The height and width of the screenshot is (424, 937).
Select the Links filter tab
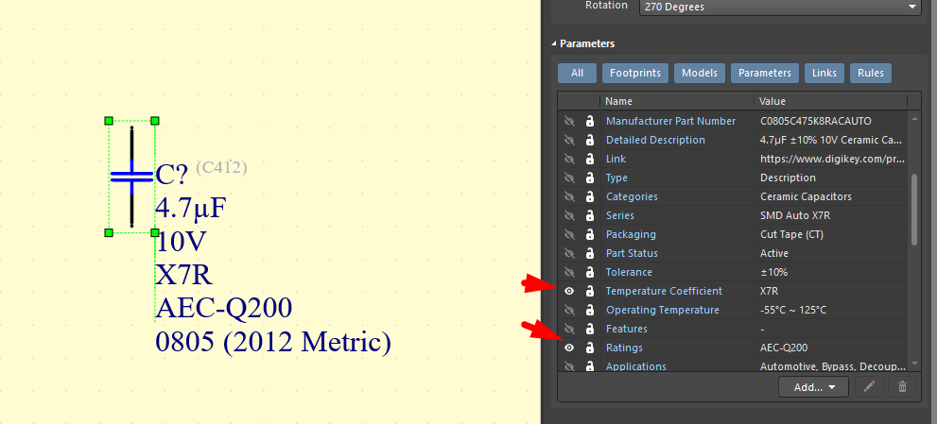(824, 73)
